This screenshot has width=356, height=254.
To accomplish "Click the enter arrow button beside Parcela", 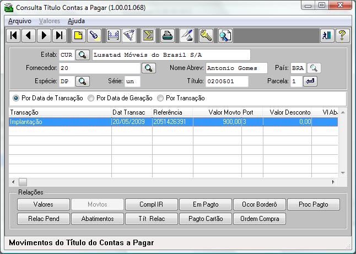I will click(x=310, y=81).
